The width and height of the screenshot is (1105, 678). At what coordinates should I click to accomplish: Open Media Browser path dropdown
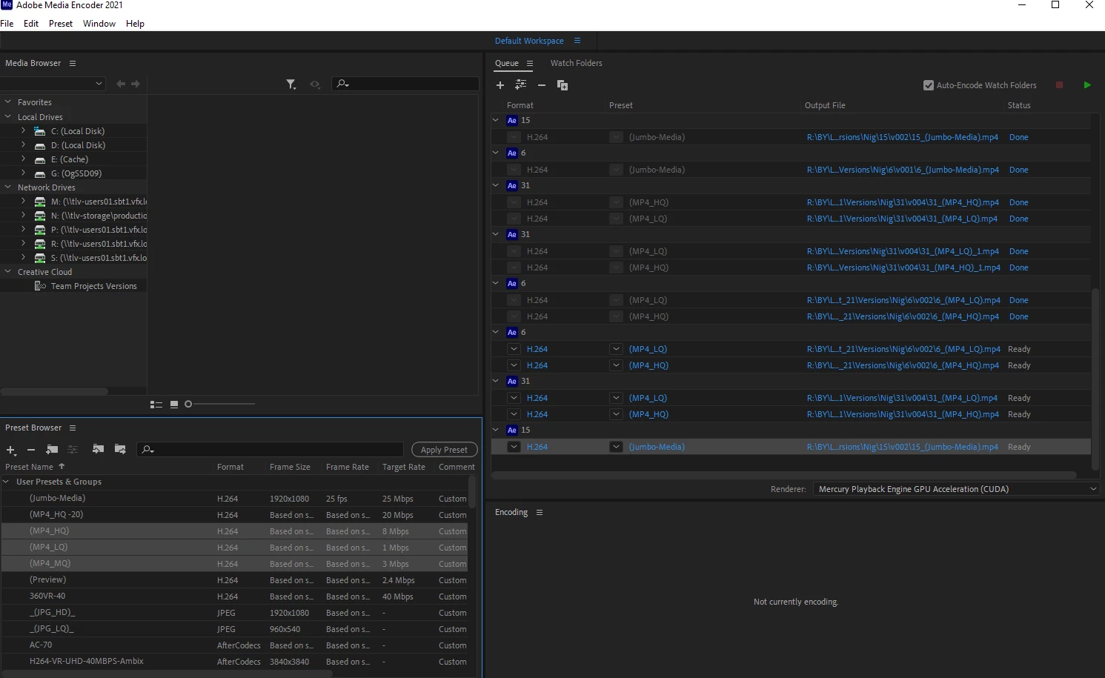pos(53,84)
